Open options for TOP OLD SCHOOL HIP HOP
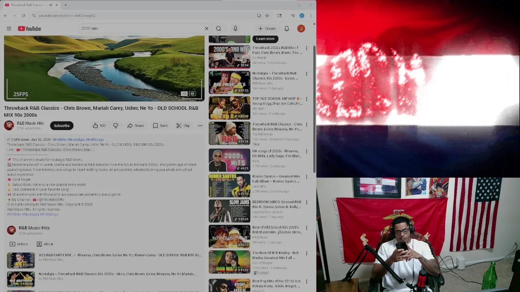This screenshot has height=292, width=520. 307,99
